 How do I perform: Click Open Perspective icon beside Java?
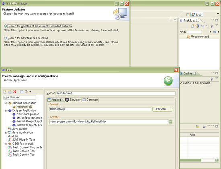[188, 14]
